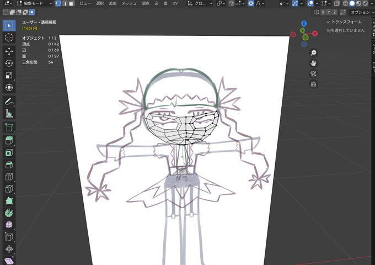Screen dimensions: 375x265
Task: Open the メッシュ menu
Action: pos(129,3)
